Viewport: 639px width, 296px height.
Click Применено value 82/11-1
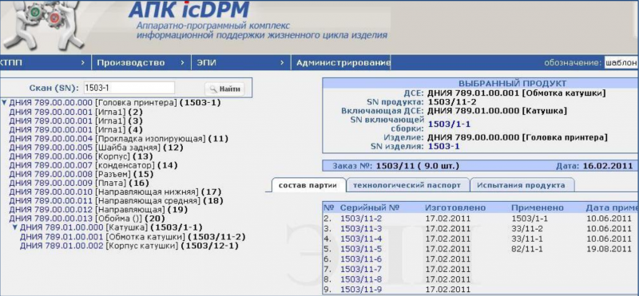pyautogui.click(x=527, y=249)
